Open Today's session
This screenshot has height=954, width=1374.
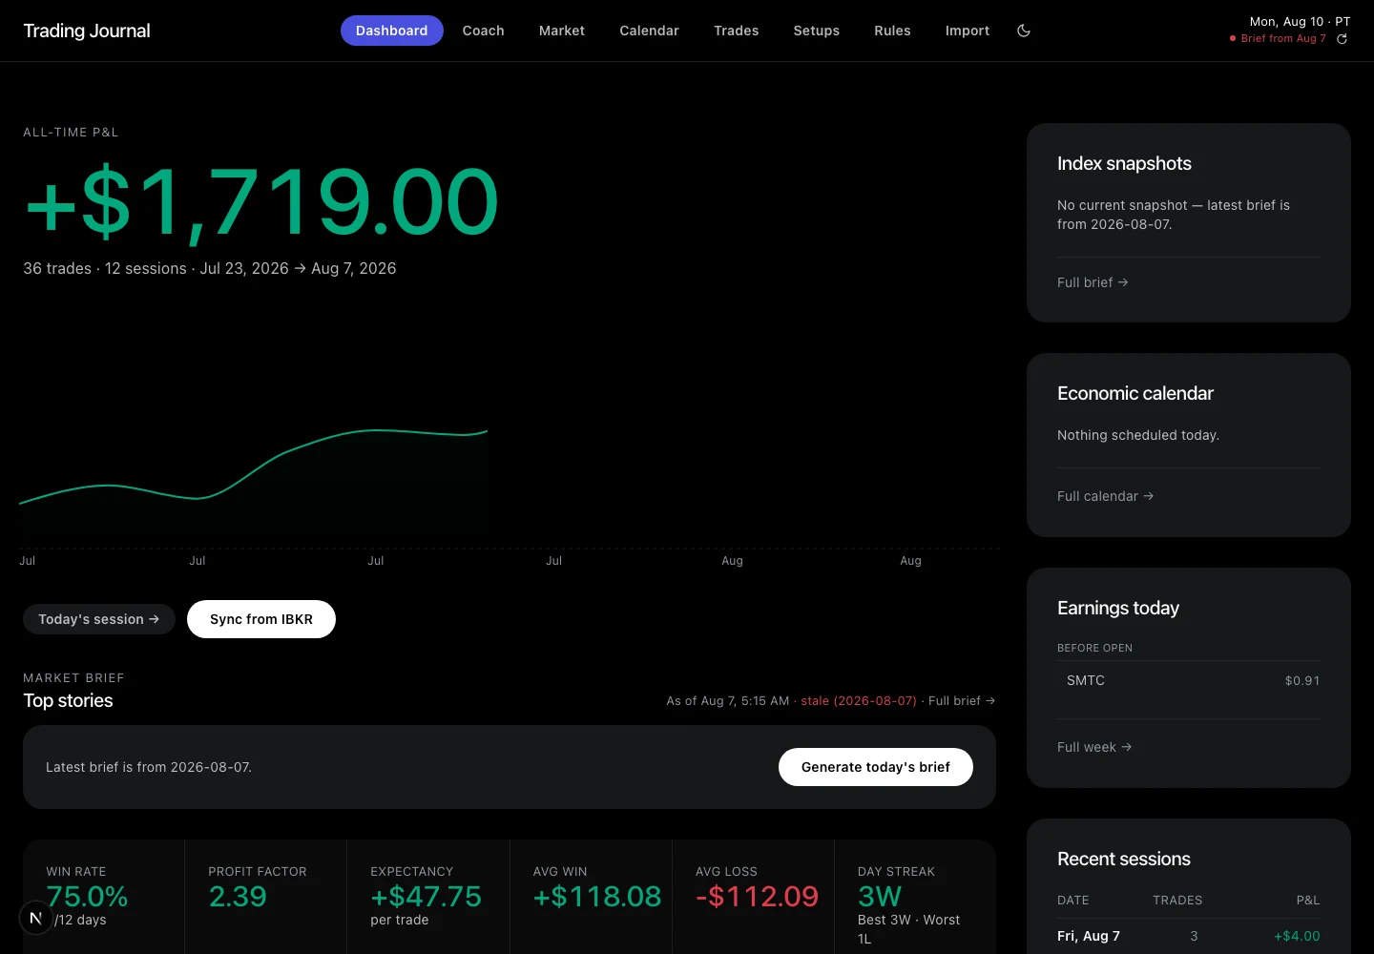(x=99, y=619)
